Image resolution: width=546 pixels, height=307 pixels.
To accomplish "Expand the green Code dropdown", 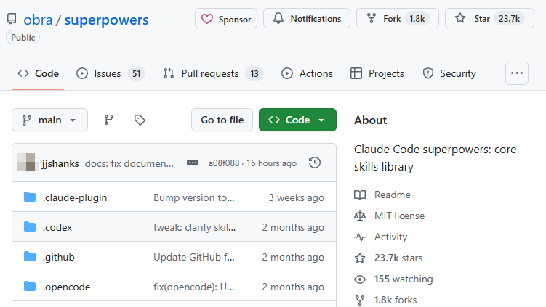I will tap(297, 120).
